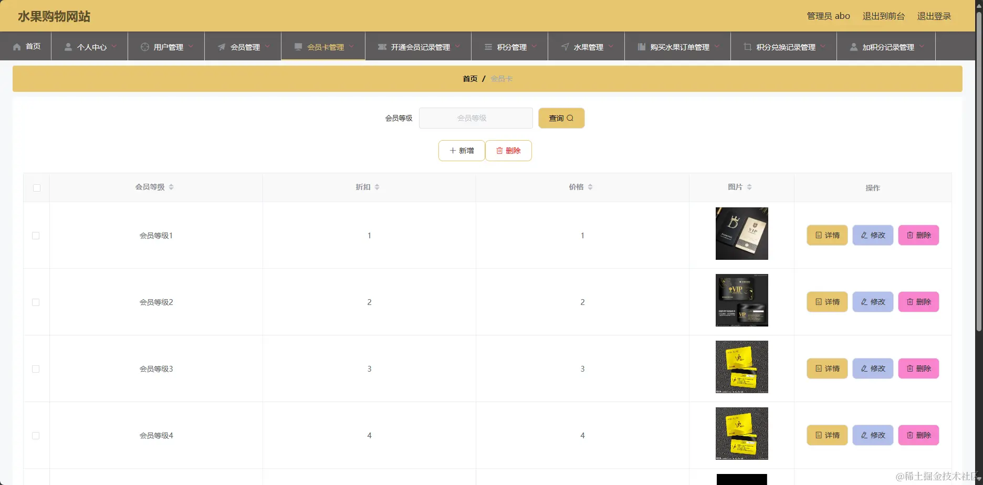This screenshot has width=983, height=485.
Task: Click the icon beside 购买水果订单管理
Action: click(642, 47)
